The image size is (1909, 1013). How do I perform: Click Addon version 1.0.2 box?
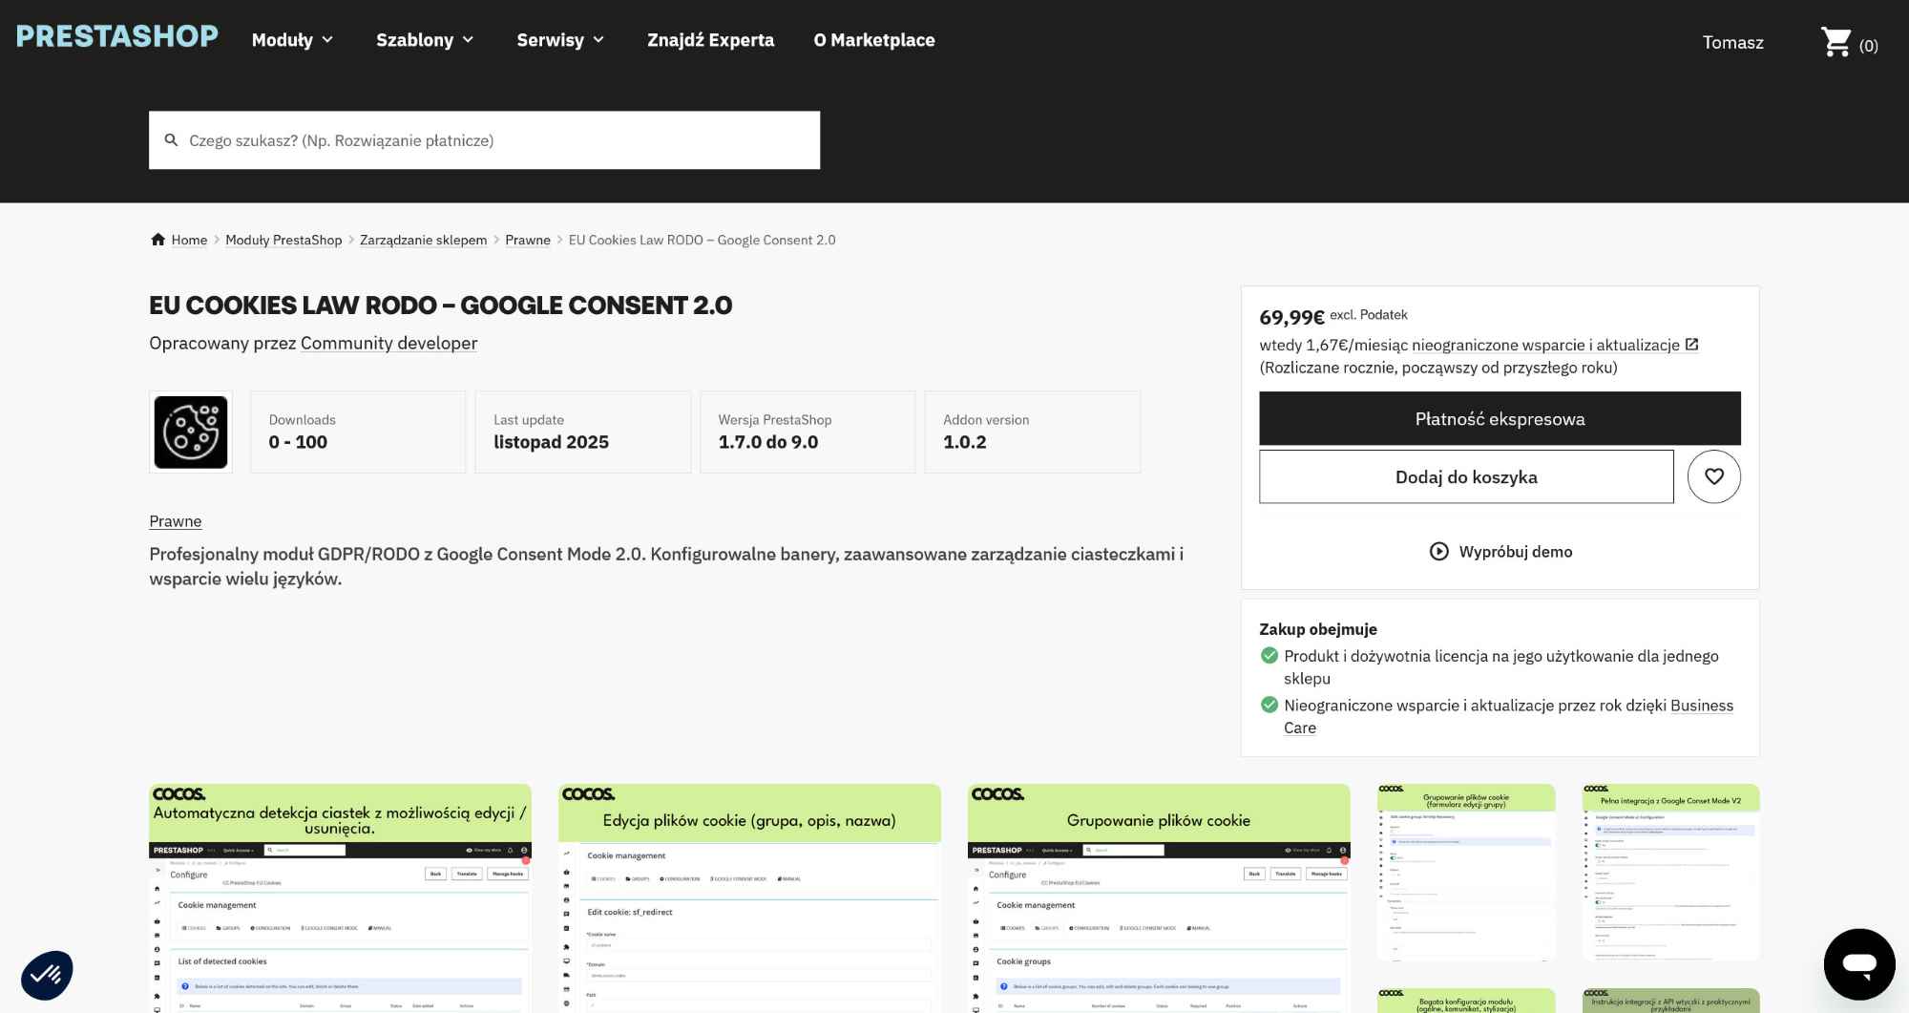click(x=1032, y=432)
